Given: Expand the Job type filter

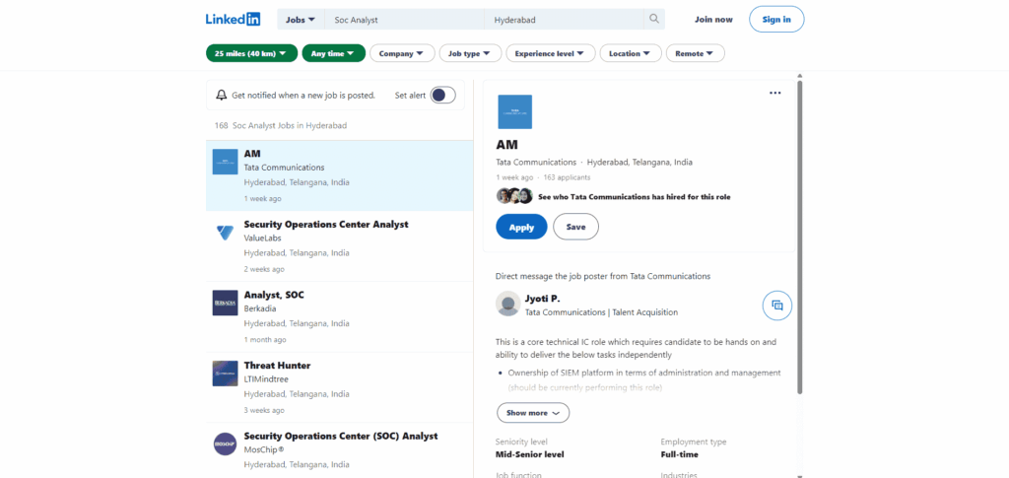Looking at the screenshot, I should click(470, 53).
